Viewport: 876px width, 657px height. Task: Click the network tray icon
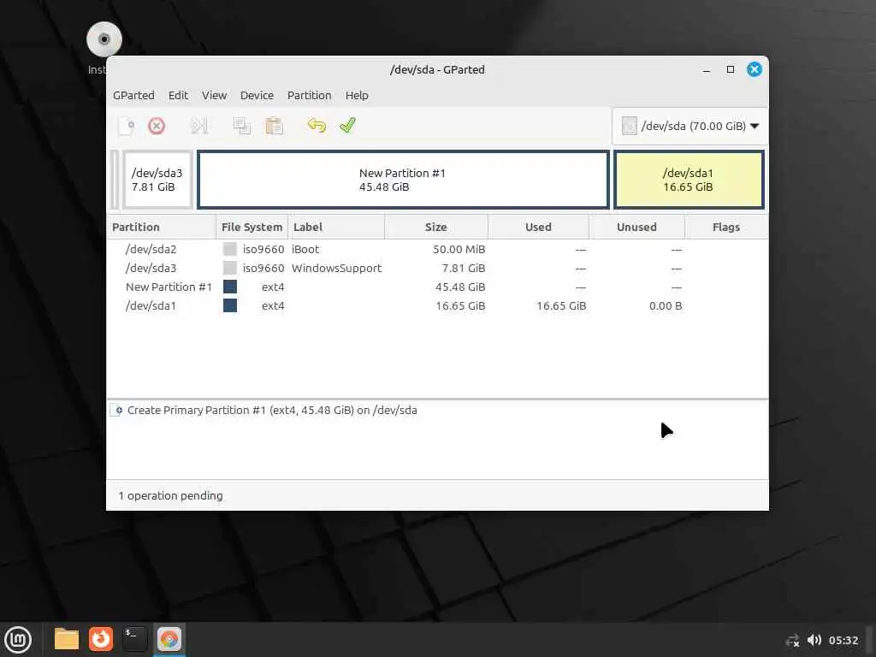(792, 641)
